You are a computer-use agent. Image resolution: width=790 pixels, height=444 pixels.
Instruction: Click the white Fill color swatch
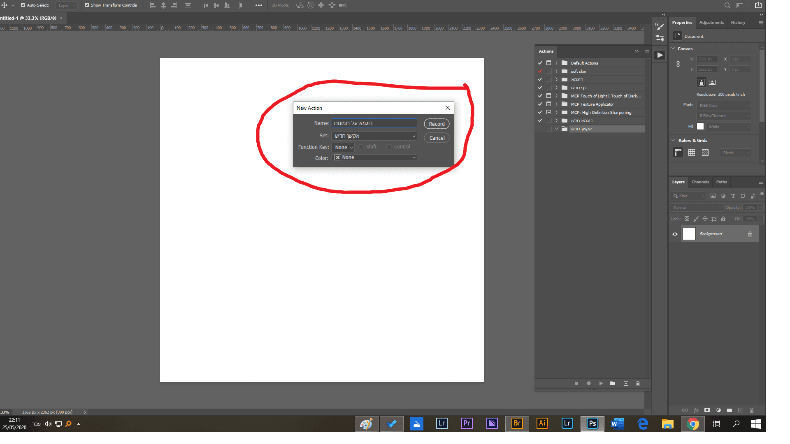(x=700, y=127)
